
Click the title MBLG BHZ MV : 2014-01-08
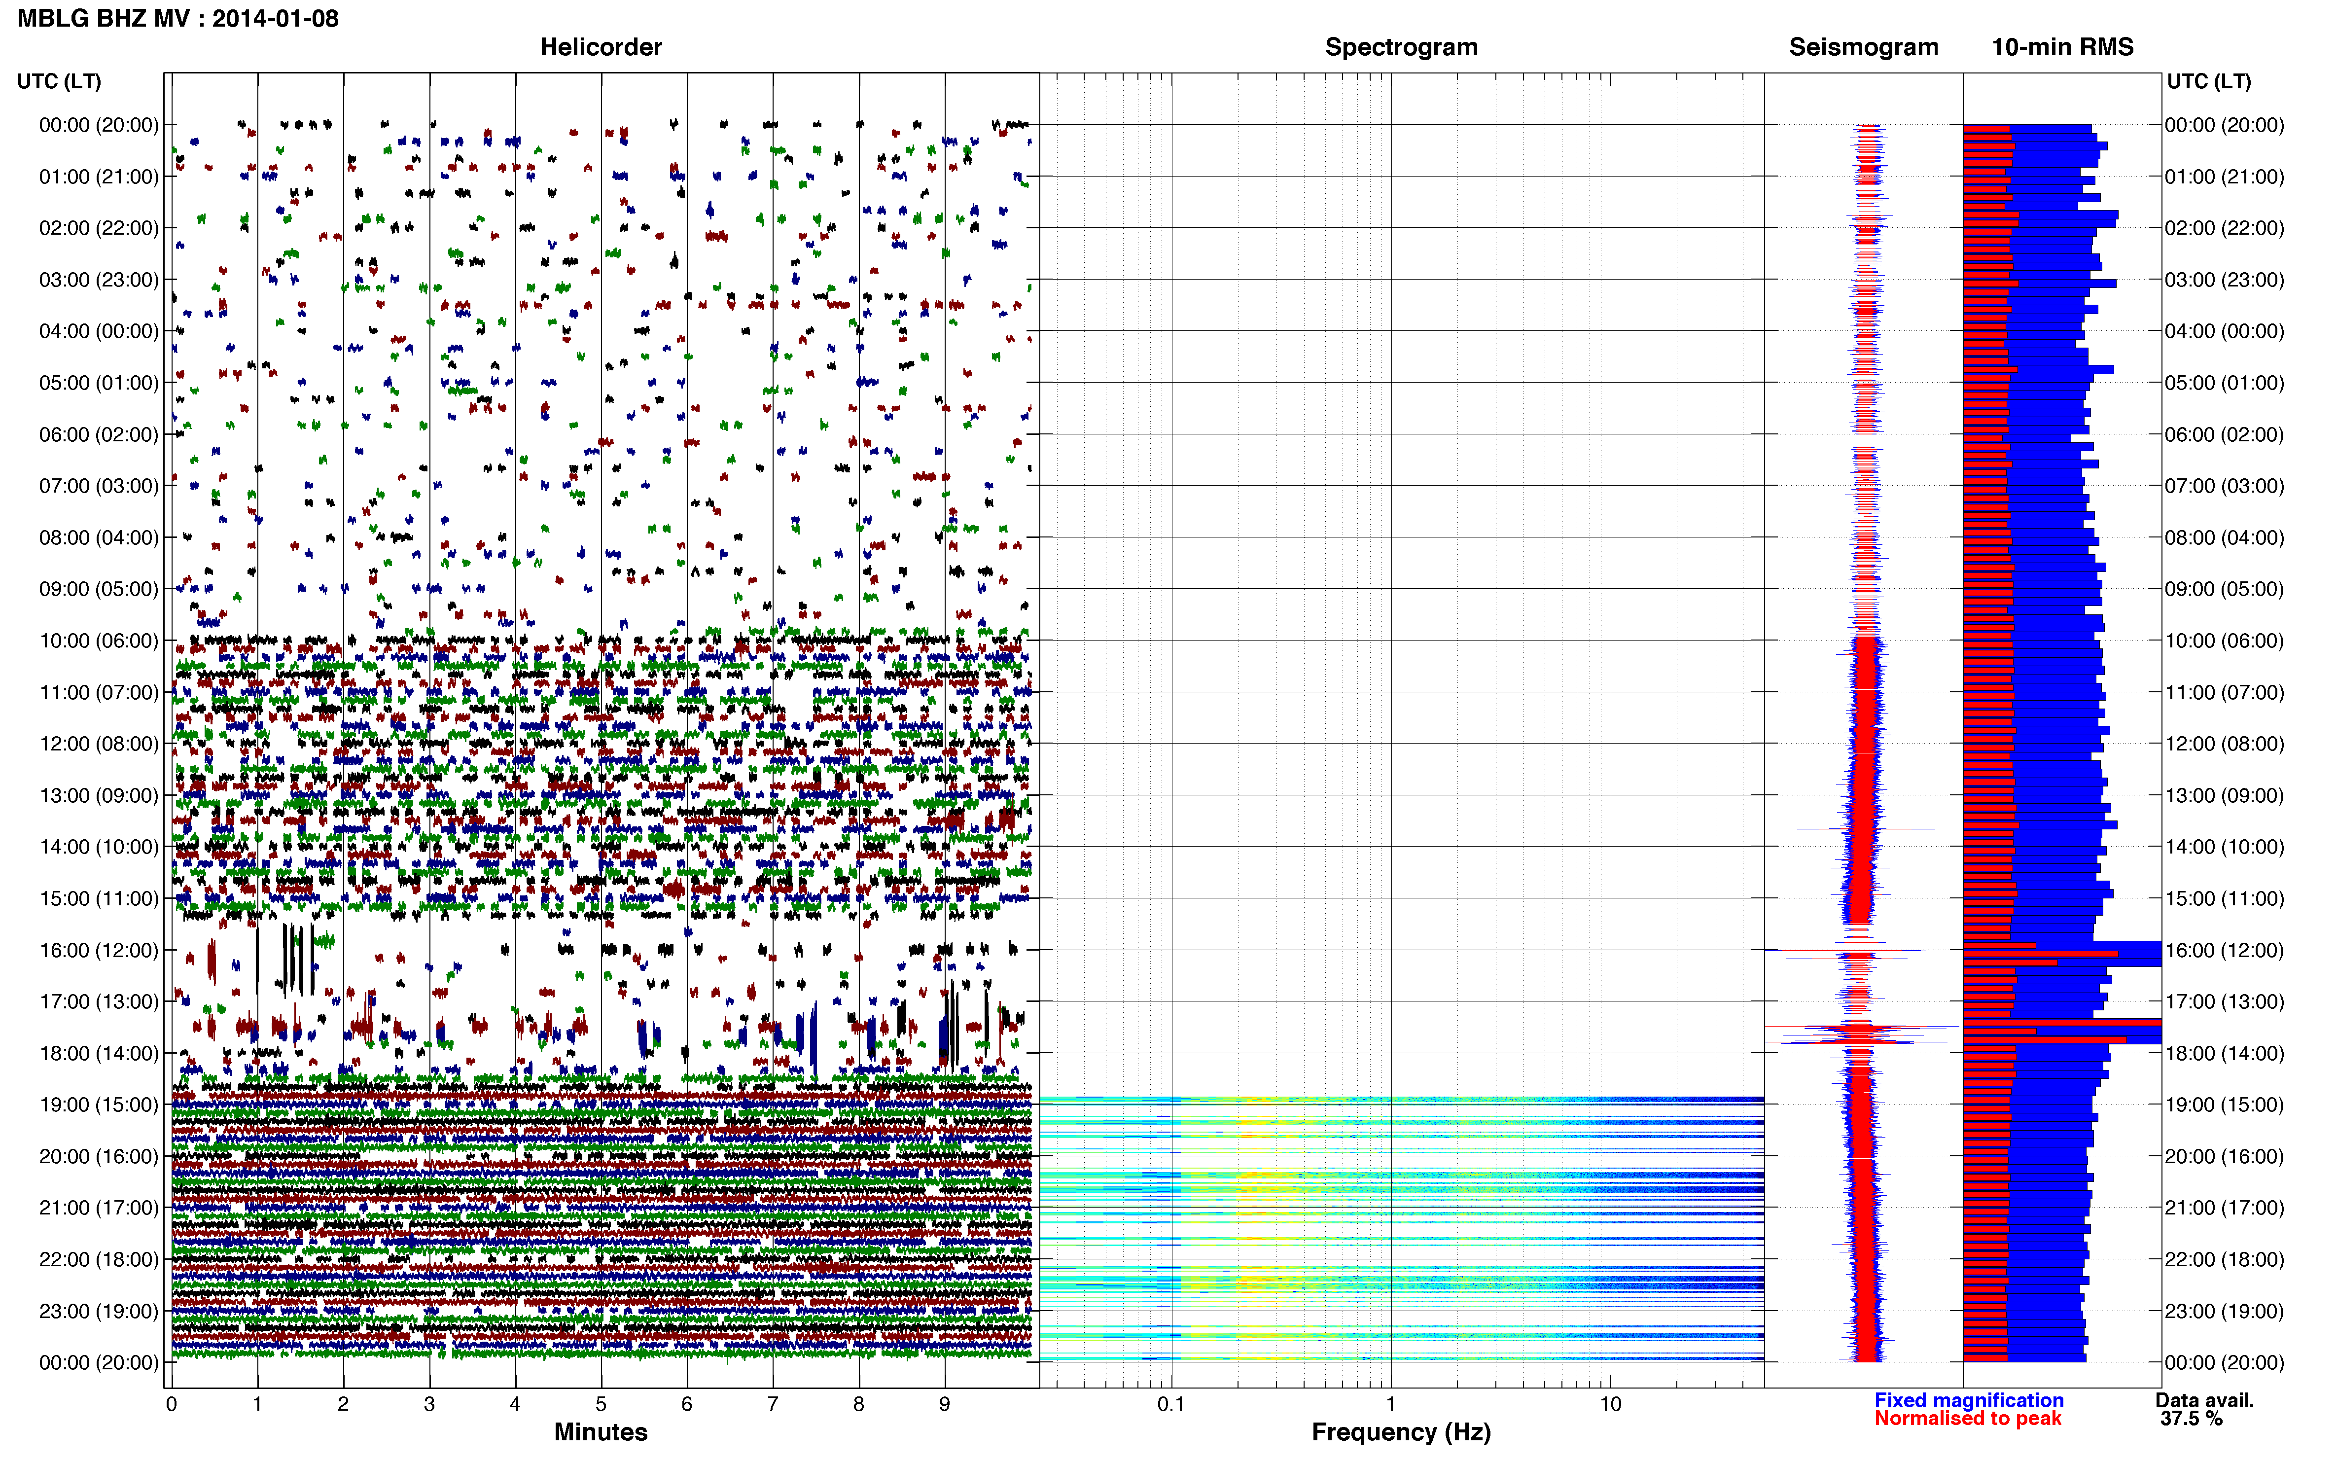coord(178,18)
